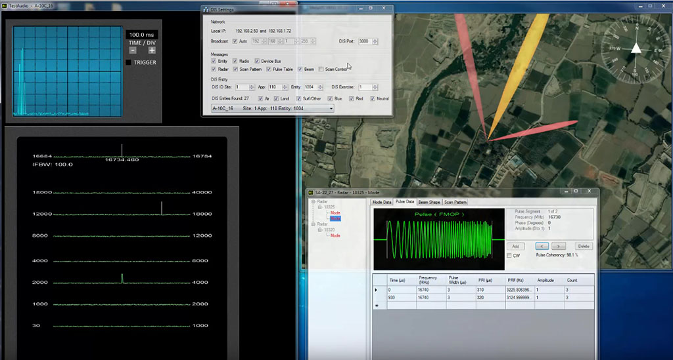Go to next pulse segment arrow

(x=559, y=246)
